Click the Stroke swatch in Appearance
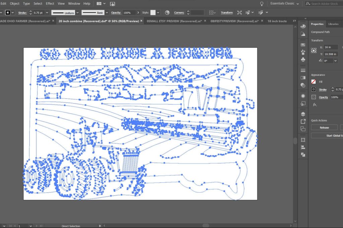The width and height of the screenshot is (343, 228). [x=314, y=89]
